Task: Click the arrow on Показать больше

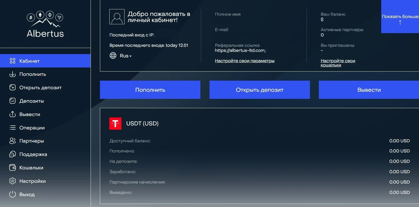Action: (x=400, y=23)
